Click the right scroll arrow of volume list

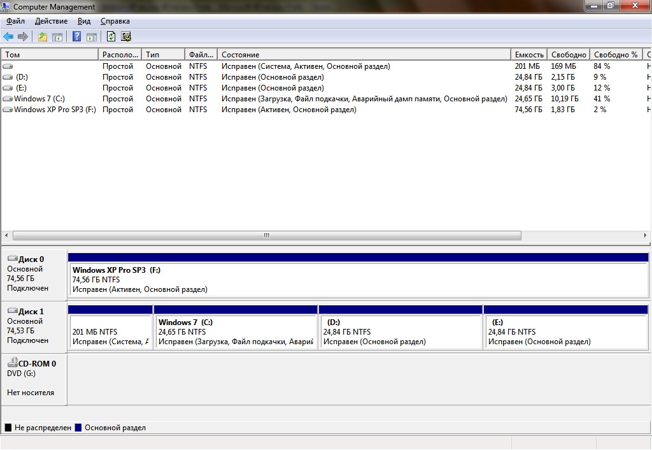coord(645,236)
